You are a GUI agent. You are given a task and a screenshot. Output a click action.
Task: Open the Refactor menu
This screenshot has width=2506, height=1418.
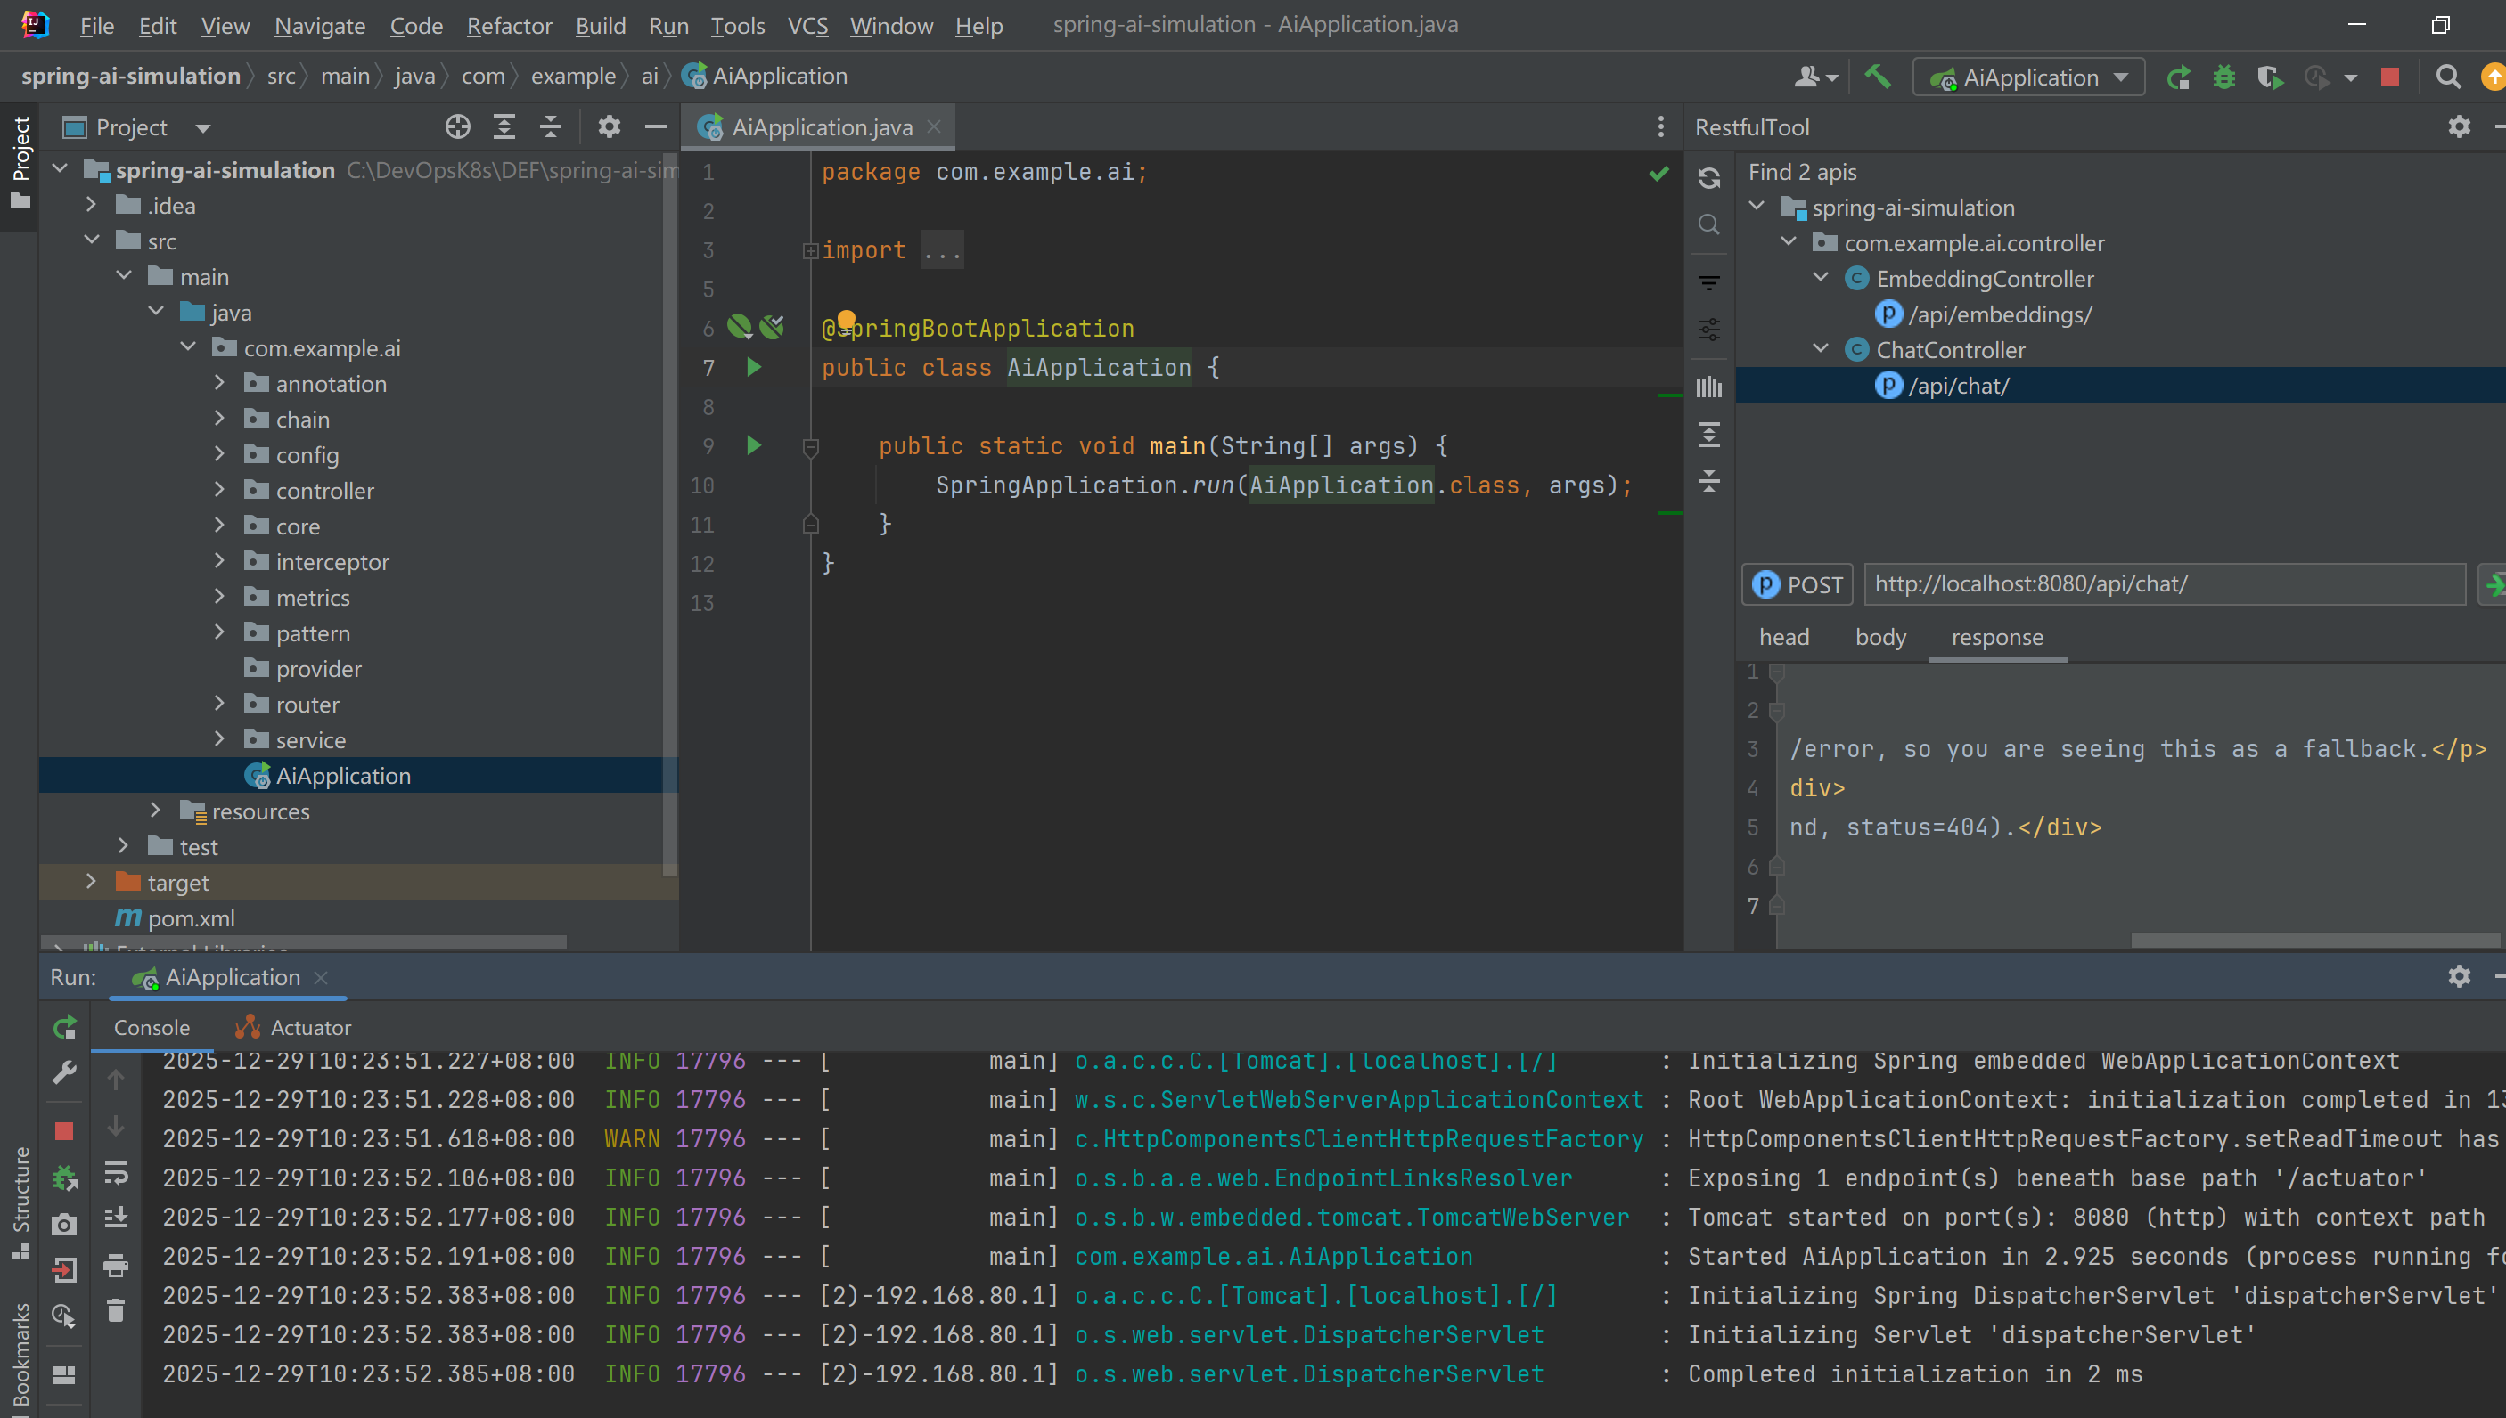pyautogui.click(x=509, y=25)
